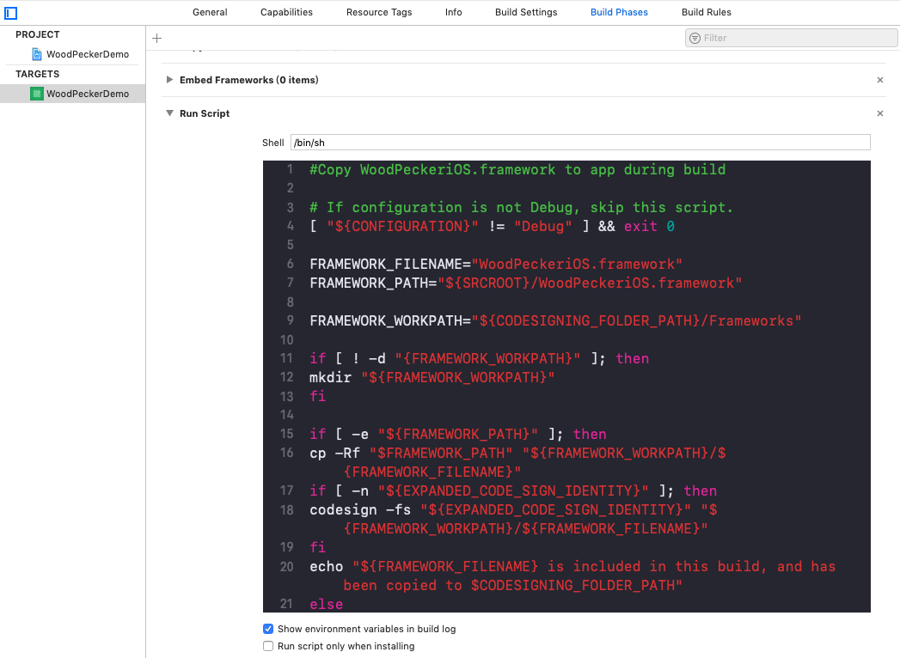The width and height of the screenshot is (900, 658).
Task: Click the fi keyword on line 13
Action: coord(317,396)
